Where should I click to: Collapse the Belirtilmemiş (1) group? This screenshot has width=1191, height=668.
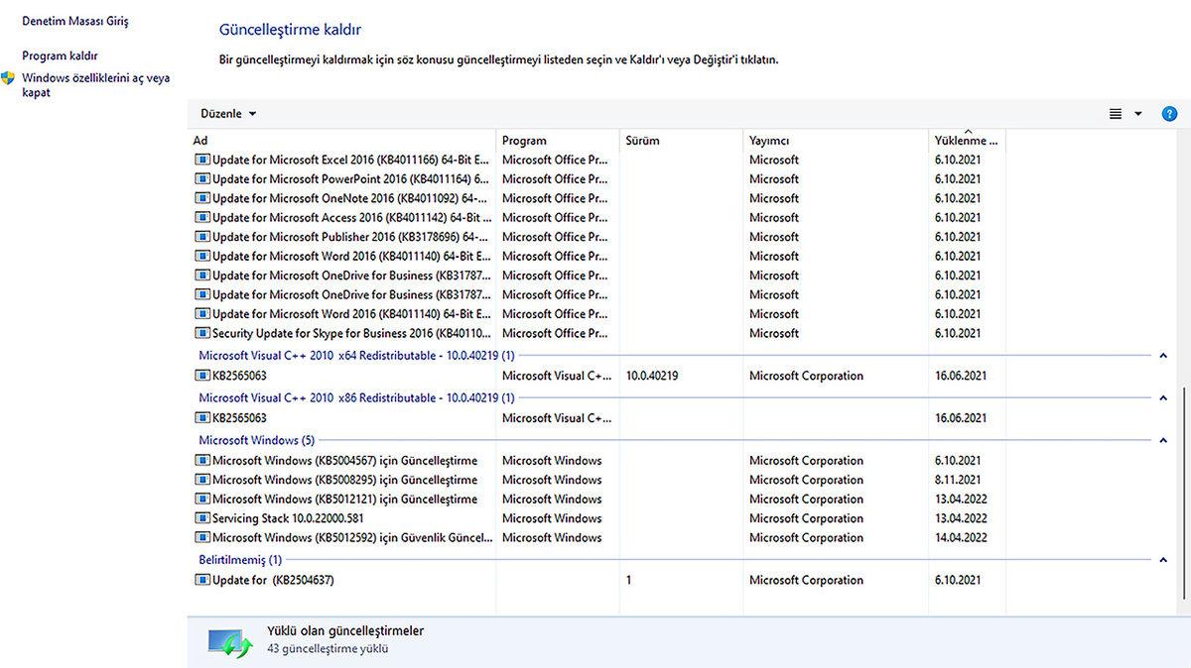[x=1162, y=558]
